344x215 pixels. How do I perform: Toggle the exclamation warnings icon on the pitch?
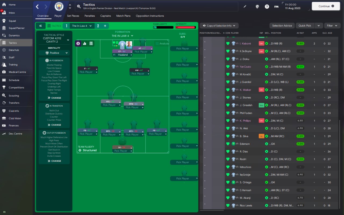tap(91, 43)
